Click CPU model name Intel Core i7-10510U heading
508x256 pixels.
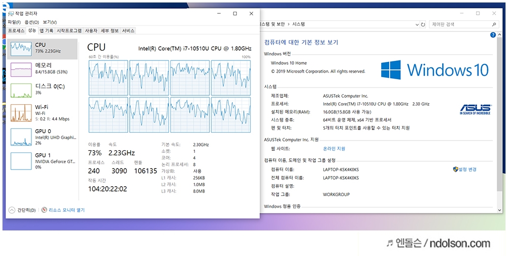click(195, 49)
